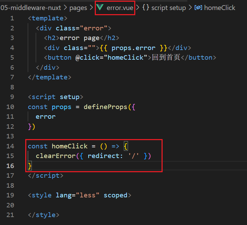Image resolution: width=247 pixels, height=225 pixels.
Task: Click line number 10 in gutter
Action: (x=10, y=107)
